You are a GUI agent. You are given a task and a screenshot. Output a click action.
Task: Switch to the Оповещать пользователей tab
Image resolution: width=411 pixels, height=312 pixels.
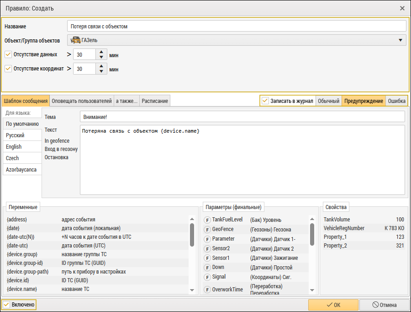(82, 101)
